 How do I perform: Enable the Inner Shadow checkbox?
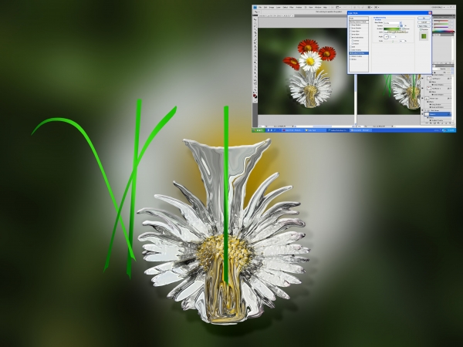[x=350, y=28]
